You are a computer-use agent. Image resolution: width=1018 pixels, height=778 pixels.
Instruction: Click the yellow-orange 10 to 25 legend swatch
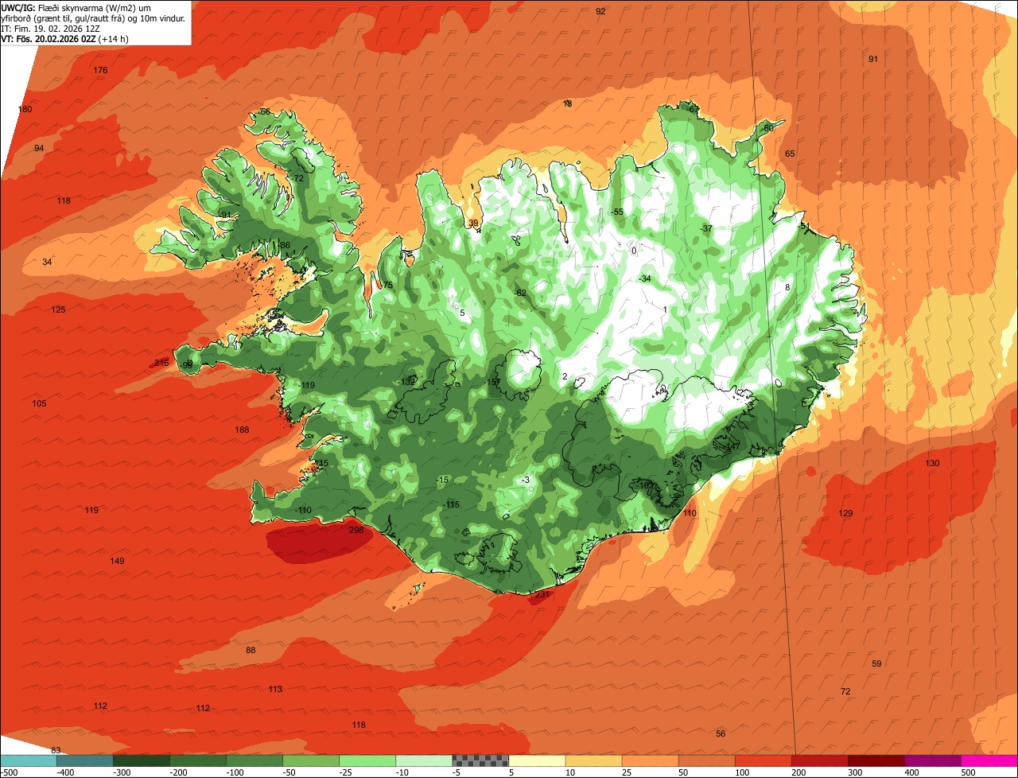(593, 760)
